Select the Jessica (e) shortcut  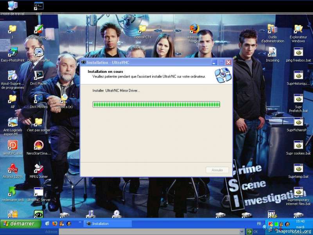[x=65, y=99]
